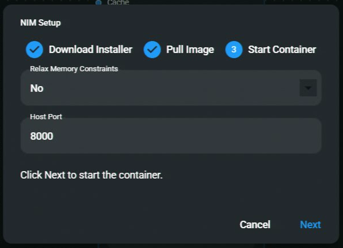This screenshot has height=248, width=343.
Task: Click the Pull Image checkmark icon
Action: [x=152, y=50]
